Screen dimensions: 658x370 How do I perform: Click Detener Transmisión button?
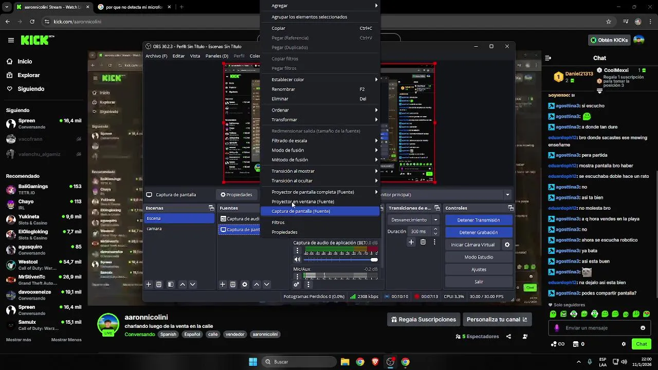[x=479, y=220]
